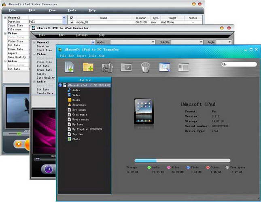Open the Angle dropdown in DVD to iPad Converter

click(x=224, y=42)
